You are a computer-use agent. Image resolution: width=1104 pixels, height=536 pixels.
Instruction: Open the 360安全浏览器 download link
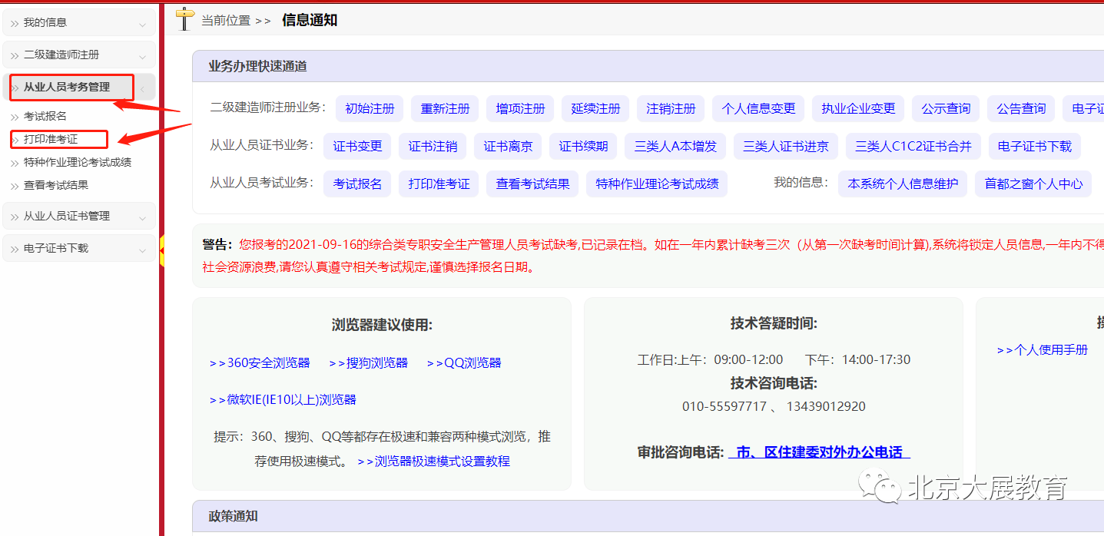tap(260, 363)
